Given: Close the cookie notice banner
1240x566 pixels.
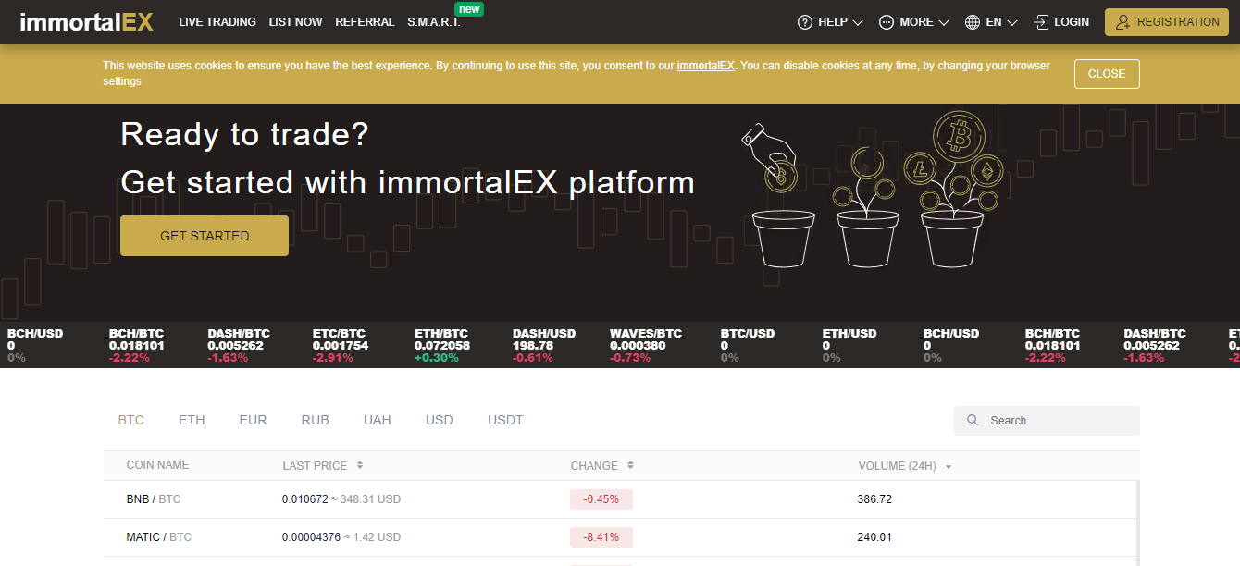Looking at the screenshot, I should pyautogui.click(x=1107, y=74).
